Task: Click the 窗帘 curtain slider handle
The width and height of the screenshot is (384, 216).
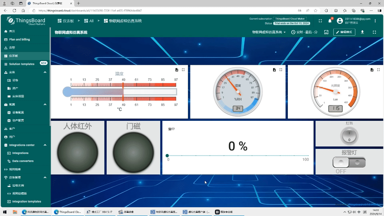Action: tap(167, 156)
